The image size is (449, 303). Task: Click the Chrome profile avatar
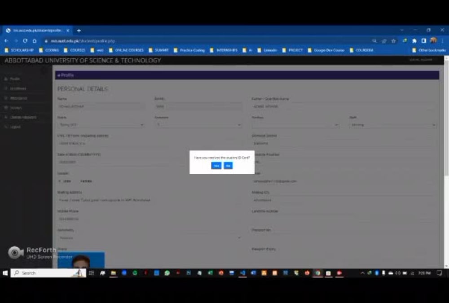pos(433,41)
